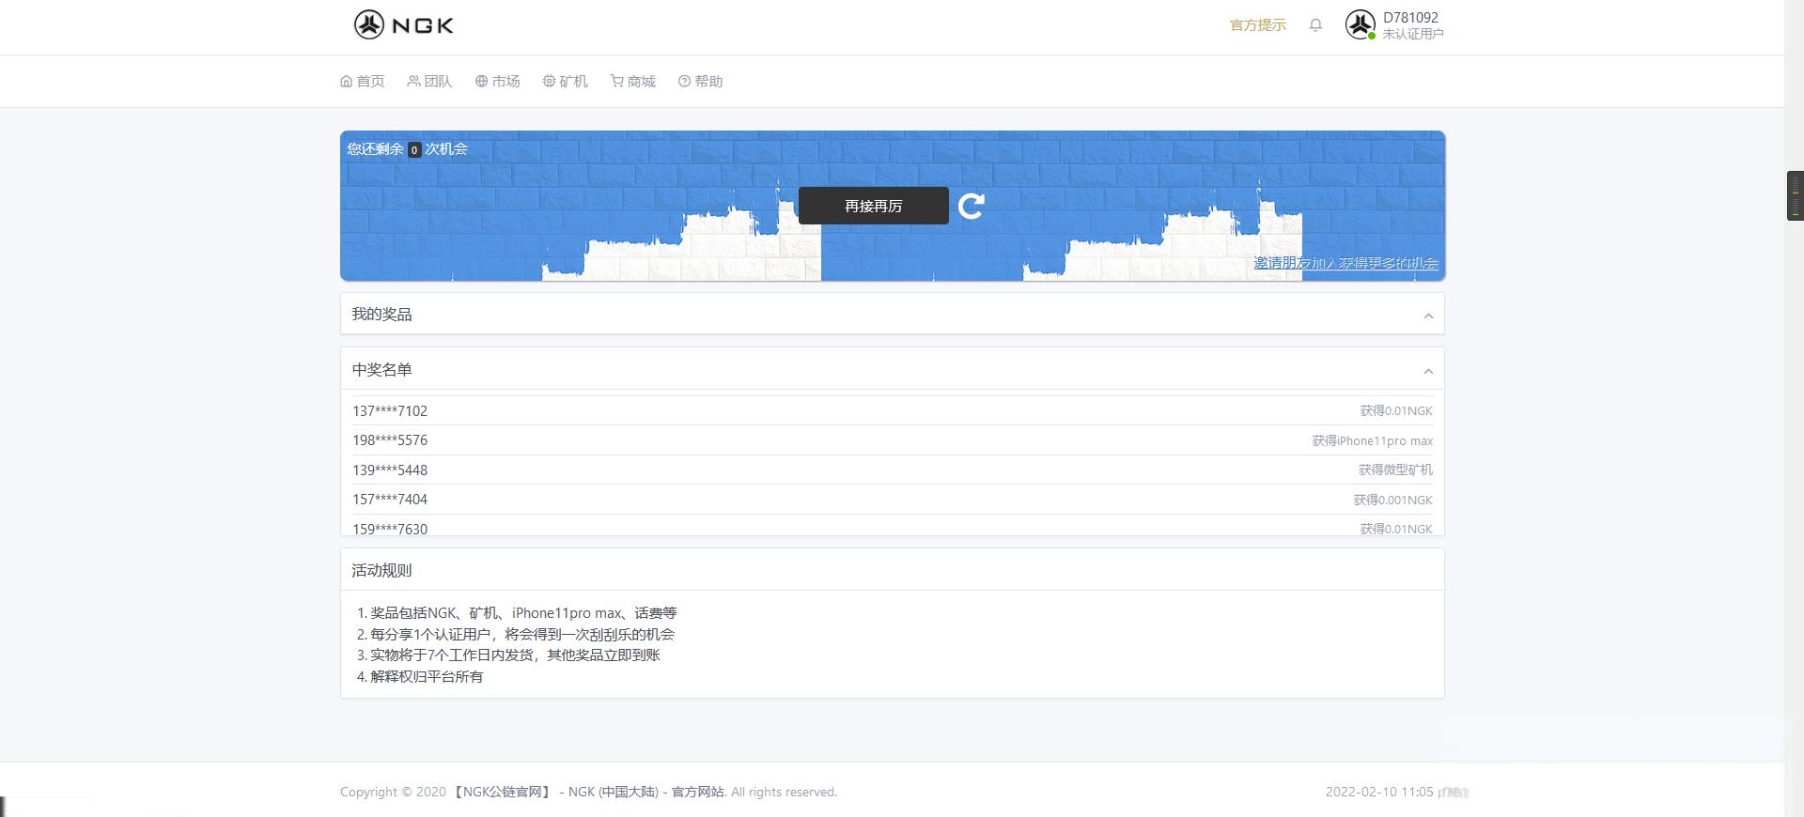Screen dimensions: 1804x817
Task: Click the 我的奖品 panel title
Action: [x=381, y=315]
